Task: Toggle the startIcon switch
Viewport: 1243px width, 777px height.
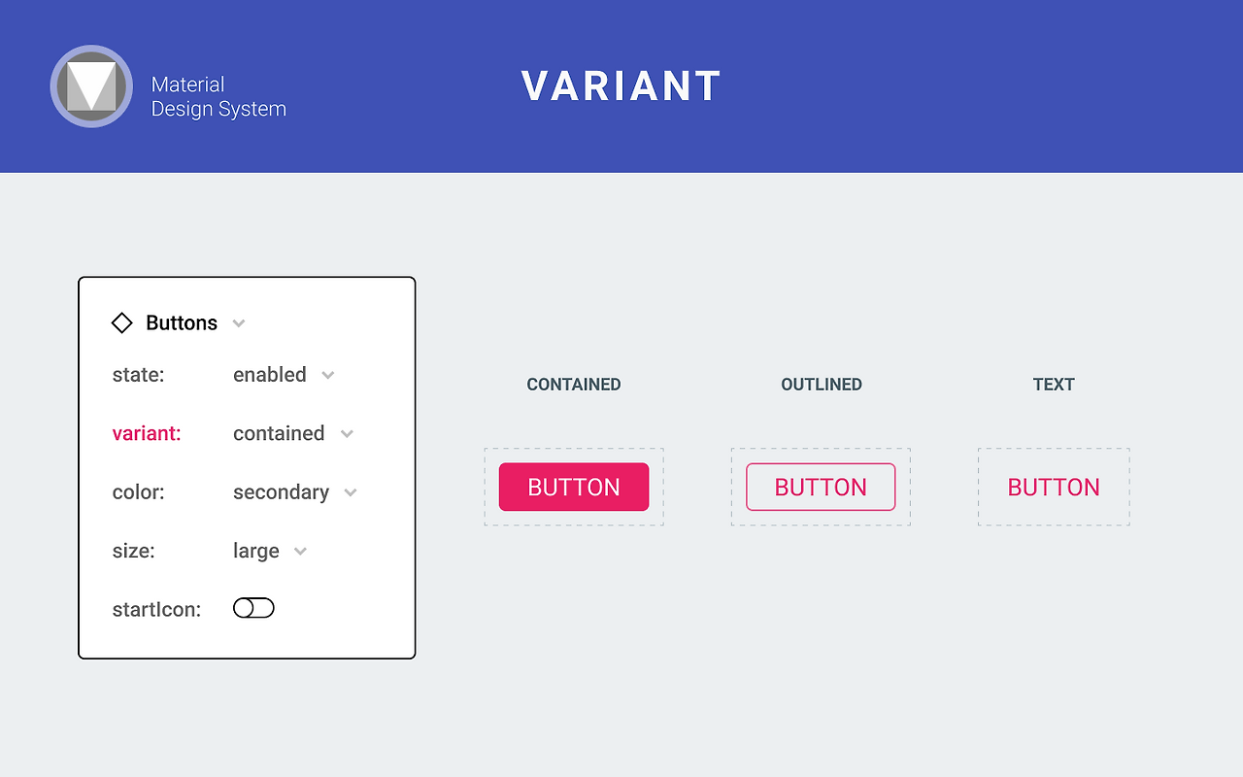Action: [253, 607]
